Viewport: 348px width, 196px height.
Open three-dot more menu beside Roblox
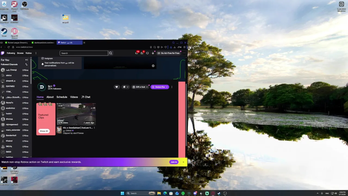[x=36, y=53]
